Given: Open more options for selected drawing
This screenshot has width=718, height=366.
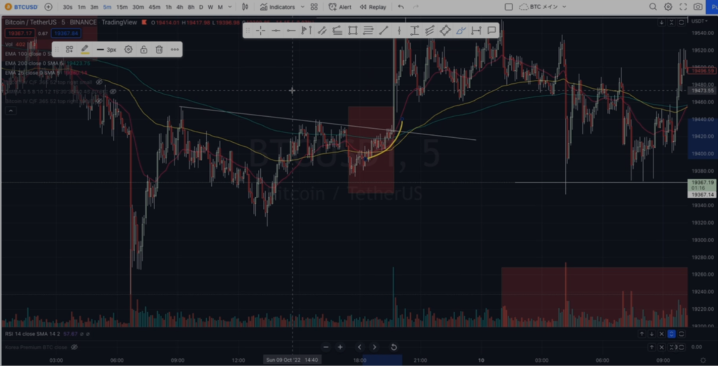Looking at the screenshot, I should 175,50.
